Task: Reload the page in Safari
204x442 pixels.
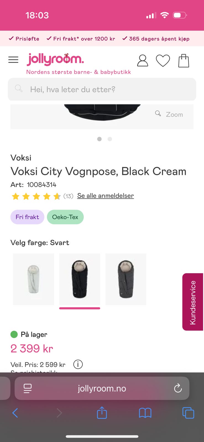Action: click(x=178, y=388)
